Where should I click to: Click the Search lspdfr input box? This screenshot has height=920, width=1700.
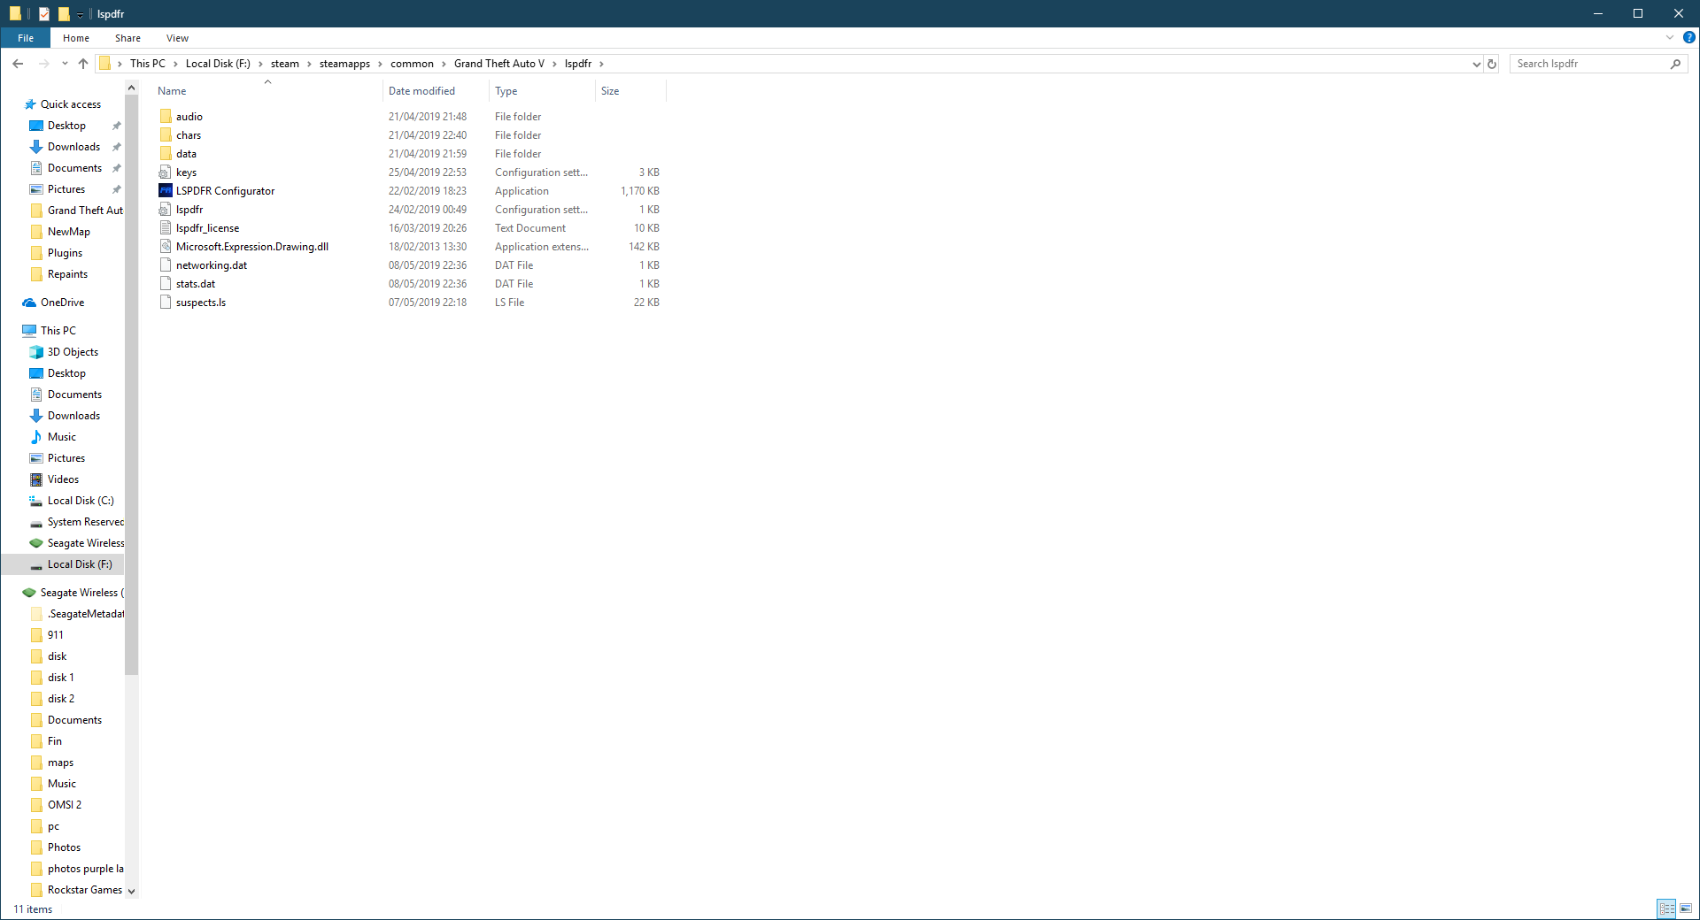point(1591,64)
